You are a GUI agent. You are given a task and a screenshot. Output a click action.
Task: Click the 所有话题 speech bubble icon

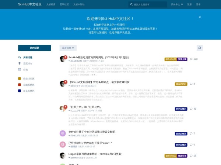[20, 58]
